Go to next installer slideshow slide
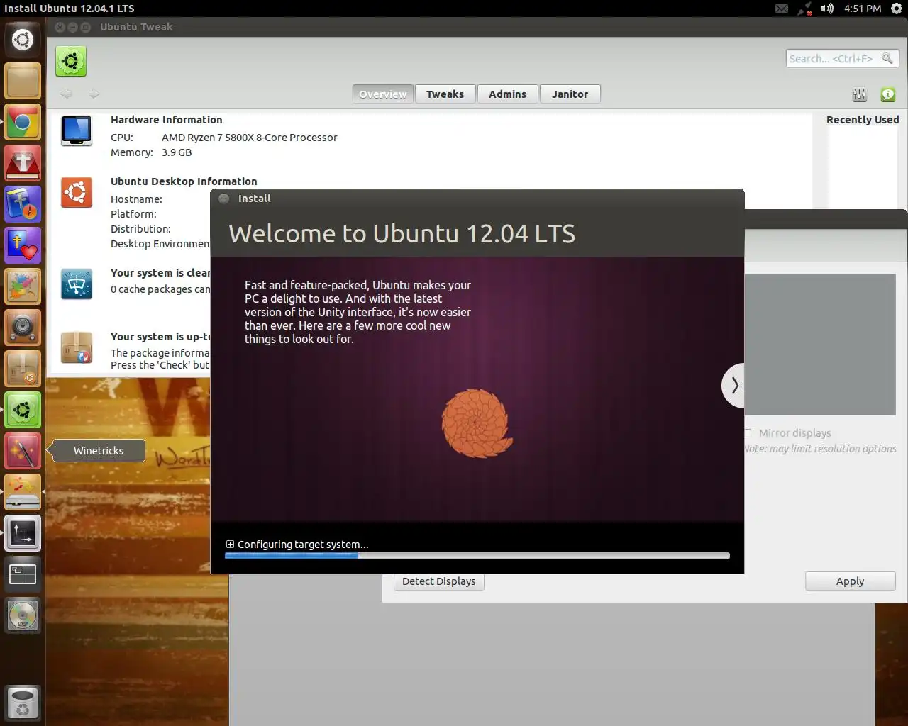Image resolution: width=908 pixels, height=726 pixels. pyautogui.click(x=734, y=386)
